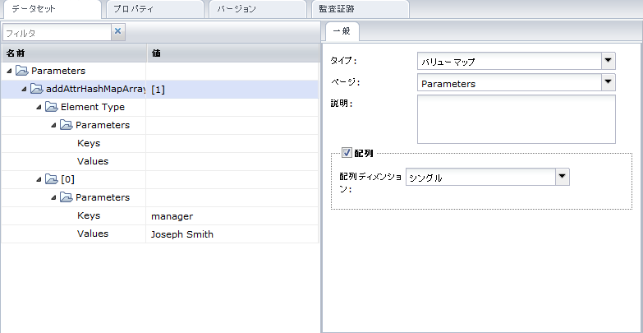Clear filter with the X icon
The height and width of the screenshot is (333, 643).
pyautogui.click(x=117, y=32)
